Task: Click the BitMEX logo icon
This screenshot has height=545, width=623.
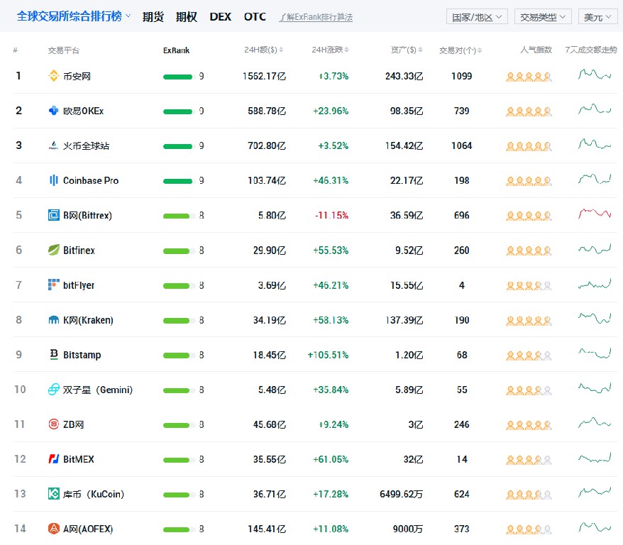Action: tap(54, 459)
